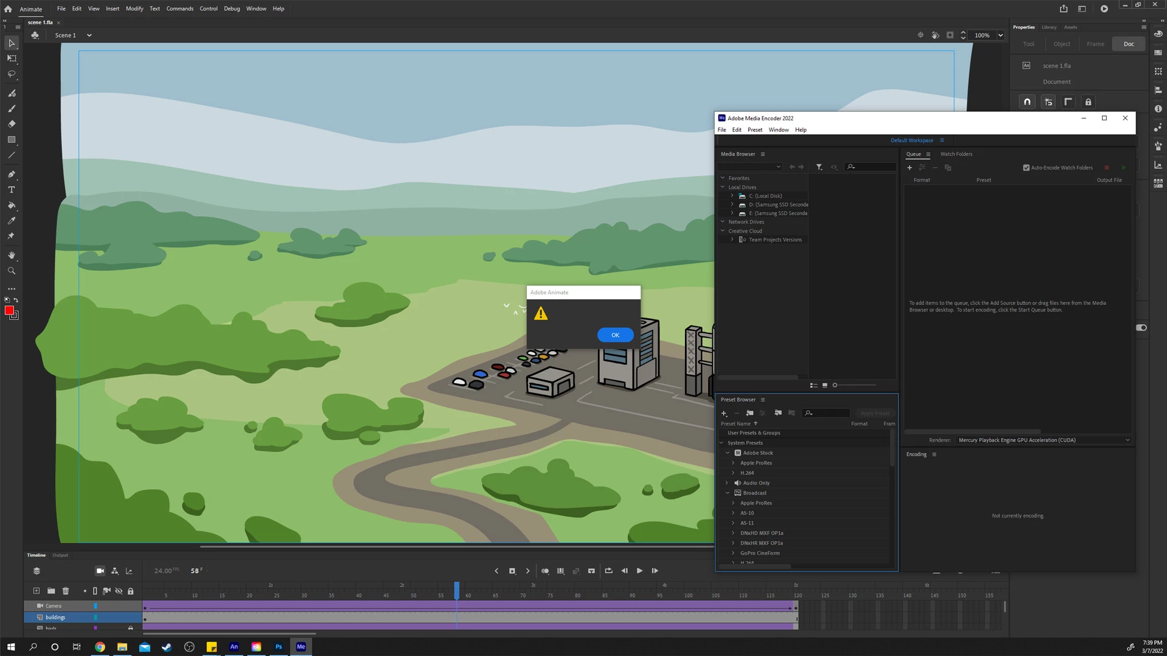
Task: Open the Renderer Mercury Playback dropdown
Action: [x=1043, y=440]
